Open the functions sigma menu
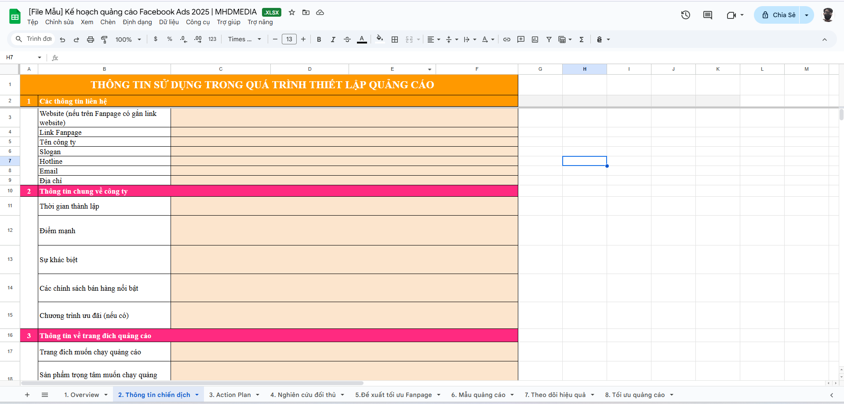 582,40
